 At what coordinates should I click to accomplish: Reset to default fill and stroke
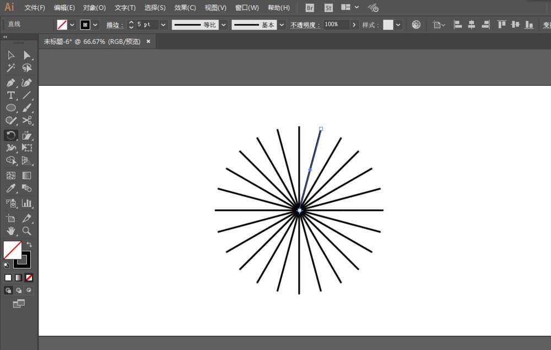tap(6, 265)
